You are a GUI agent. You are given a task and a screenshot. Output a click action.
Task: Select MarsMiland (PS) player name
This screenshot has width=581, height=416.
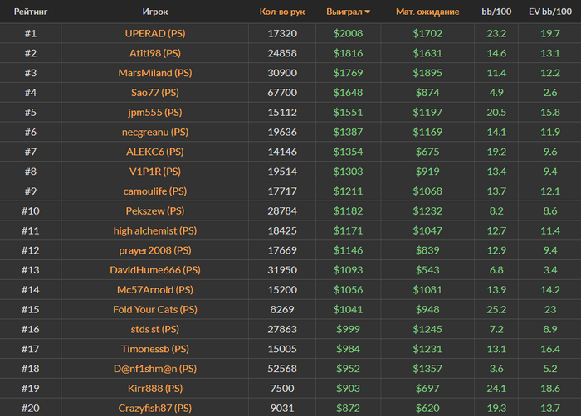pyautogui.click(x=154, y=73)
